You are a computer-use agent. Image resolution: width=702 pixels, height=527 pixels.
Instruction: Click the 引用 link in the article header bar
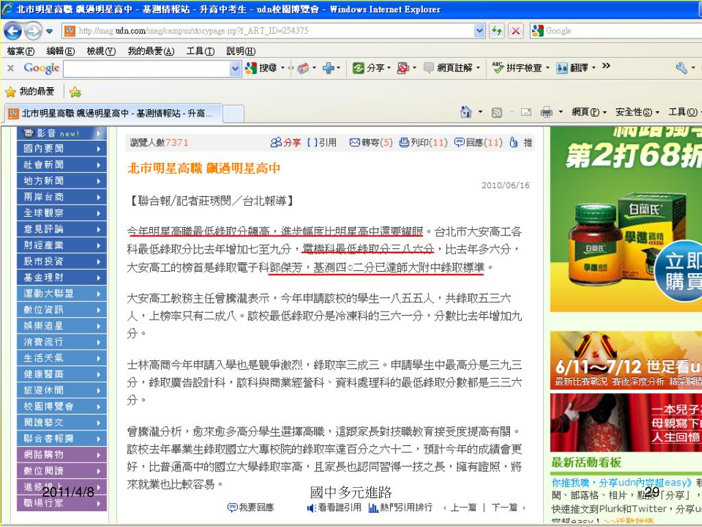coord(322,143)
